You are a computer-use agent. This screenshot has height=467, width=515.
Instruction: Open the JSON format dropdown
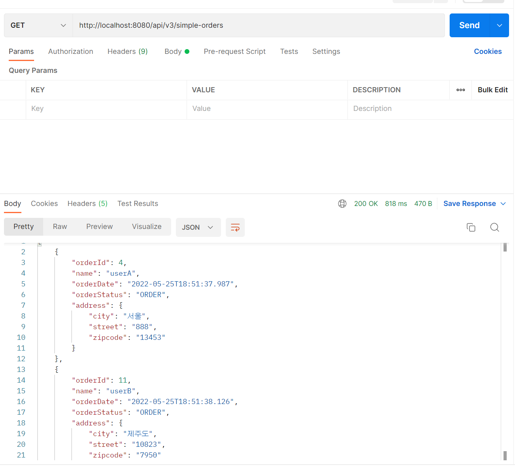tap(198, 227)
